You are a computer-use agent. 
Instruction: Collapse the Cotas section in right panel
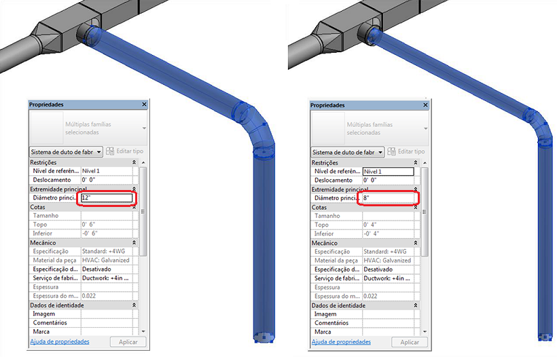pyautogui.click(x=416, y=207)
